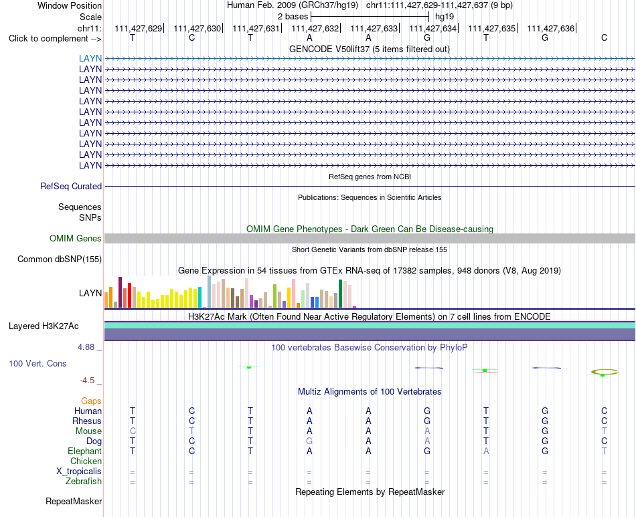Open the RefSeq genes from NCBI track title
This screenshot has height=517, width=636.
click(370, 177)
